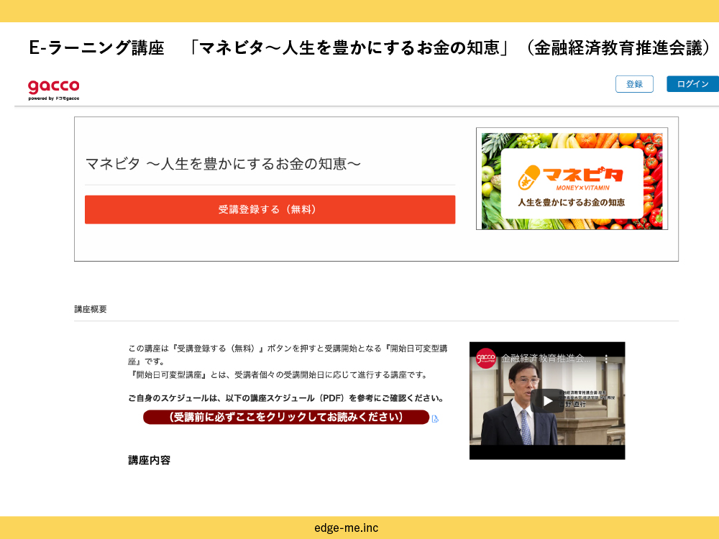Click the red 受講前に必ずここをクリック link
This screenshot has height=539, width=719.
click(286, 417)
